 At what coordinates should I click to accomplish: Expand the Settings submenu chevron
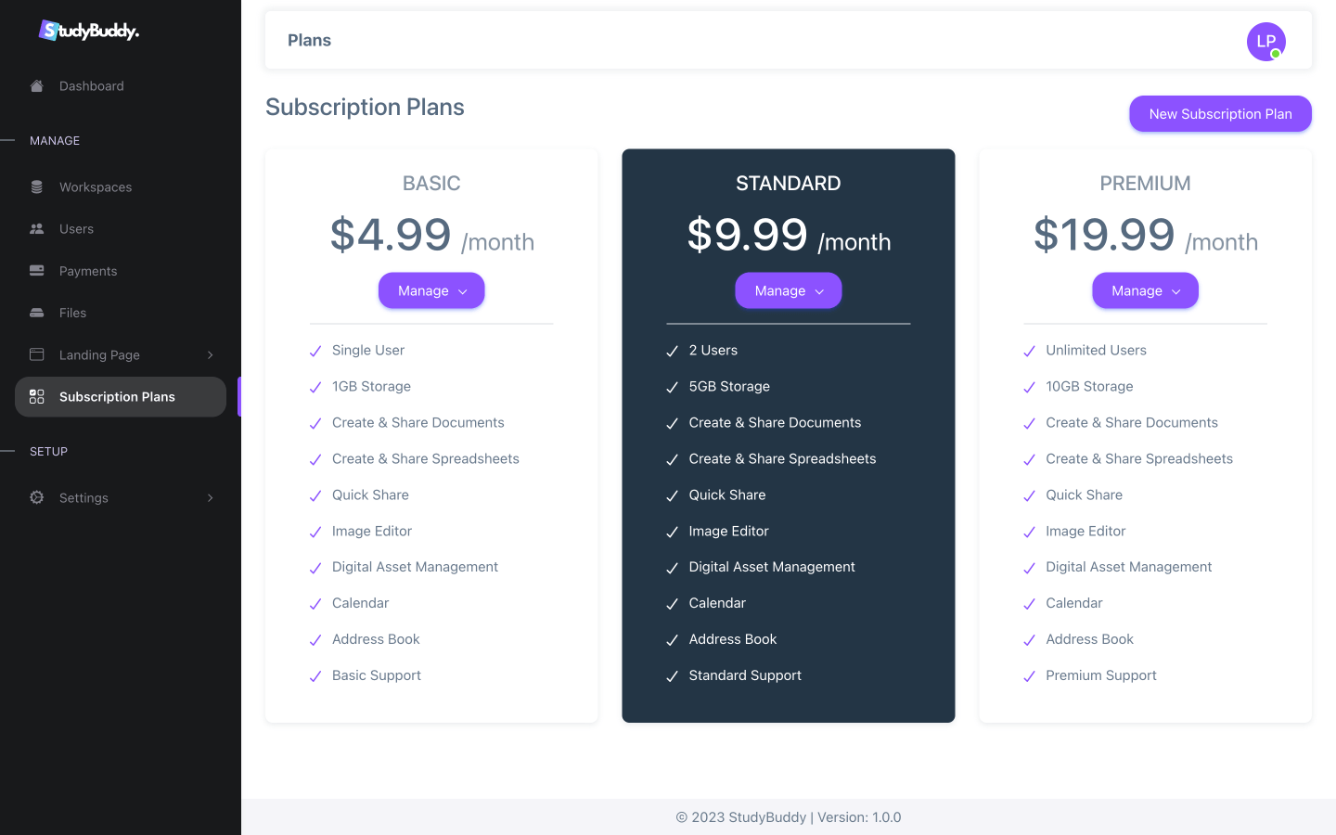coord(211,498)
